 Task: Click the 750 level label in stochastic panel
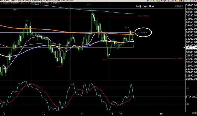(x=188, y=104)
